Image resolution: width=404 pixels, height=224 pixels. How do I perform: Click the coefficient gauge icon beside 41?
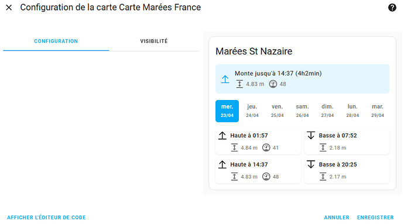pyautogui.click(x=266, y=147)
